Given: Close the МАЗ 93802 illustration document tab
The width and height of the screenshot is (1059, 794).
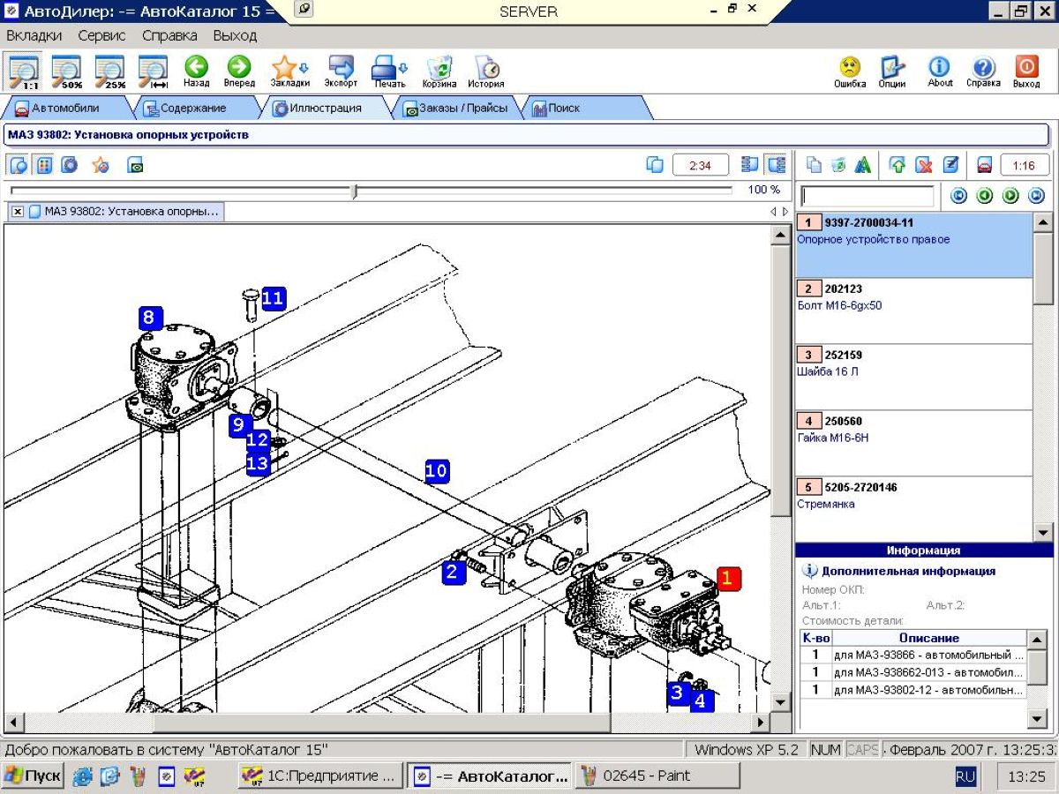Looking at the screenshot, I should coord(18,212).
